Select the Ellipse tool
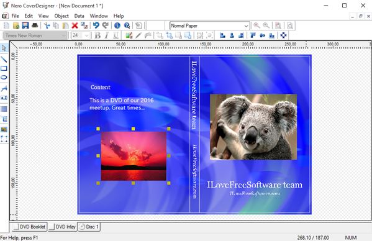The image size is (372, 241). 4,77
